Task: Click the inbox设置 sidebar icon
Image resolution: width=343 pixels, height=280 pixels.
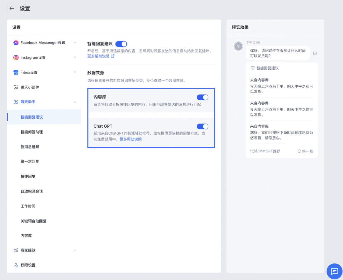Action: 16,72
